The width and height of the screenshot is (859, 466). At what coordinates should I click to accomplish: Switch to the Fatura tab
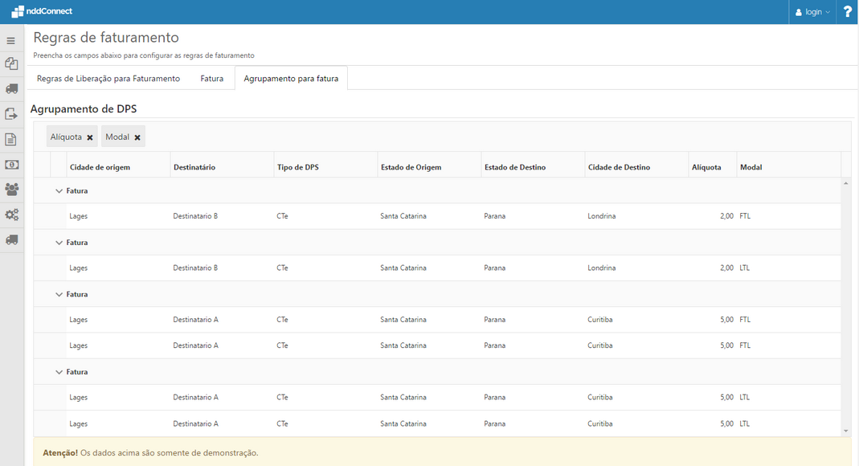point(212,79)
